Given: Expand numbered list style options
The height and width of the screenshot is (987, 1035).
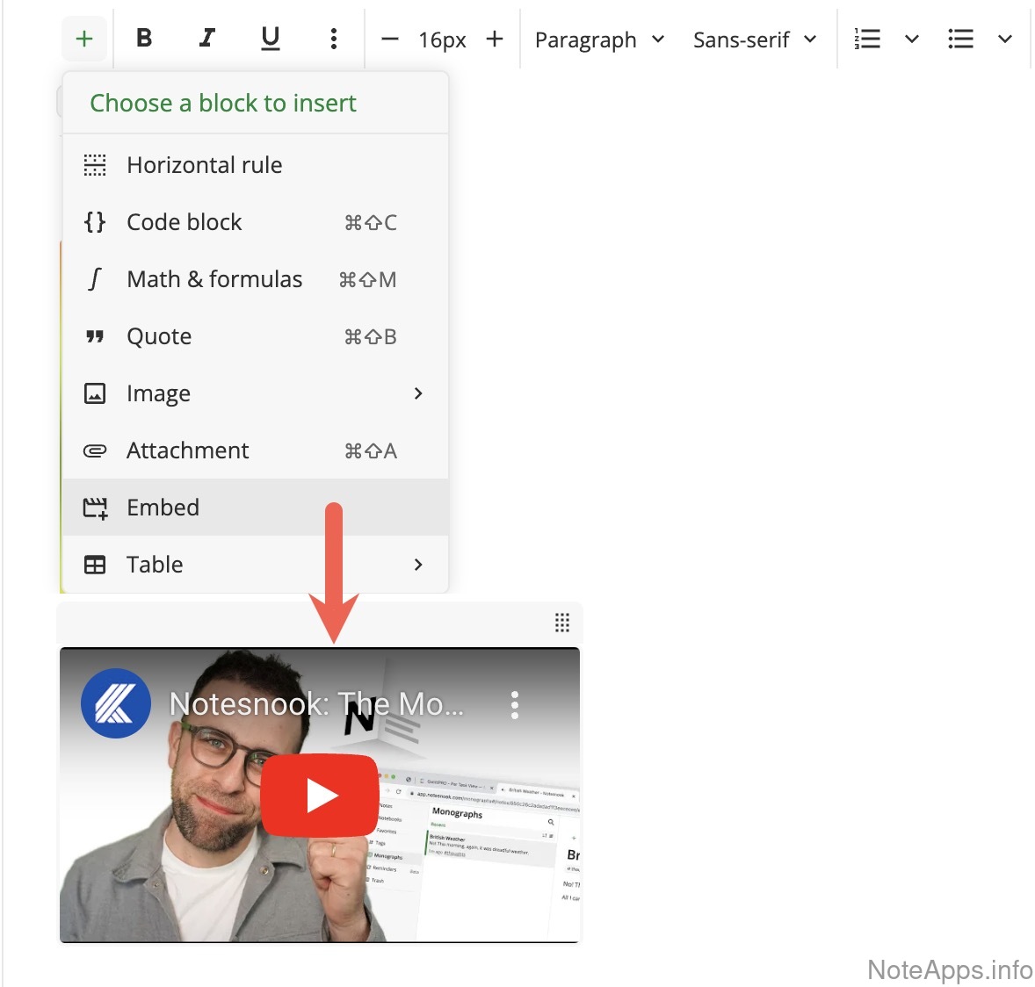Looking at the screenshot, I should [x=912, y=39].
